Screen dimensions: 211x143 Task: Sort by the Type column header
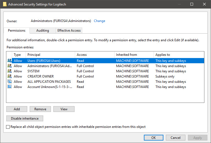19,55
